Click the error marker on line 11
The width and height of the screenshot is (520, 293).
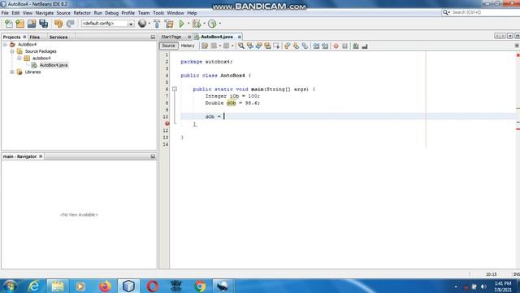tap(167, 124)
